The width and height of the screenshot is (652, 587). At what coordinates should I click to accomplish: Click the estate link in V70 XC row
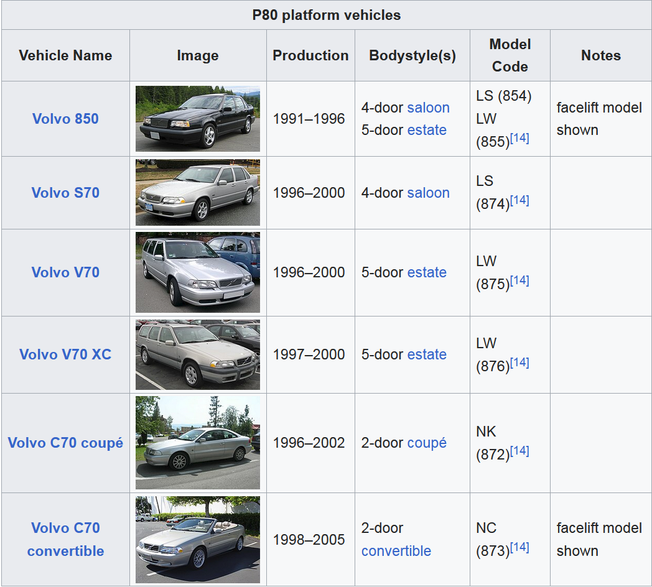coord(427,354)
